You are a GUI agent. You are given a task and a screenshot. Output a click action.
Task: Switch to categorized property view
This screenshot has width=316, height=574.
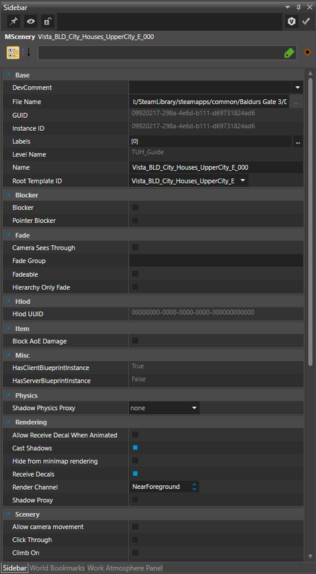coord(12,53)
